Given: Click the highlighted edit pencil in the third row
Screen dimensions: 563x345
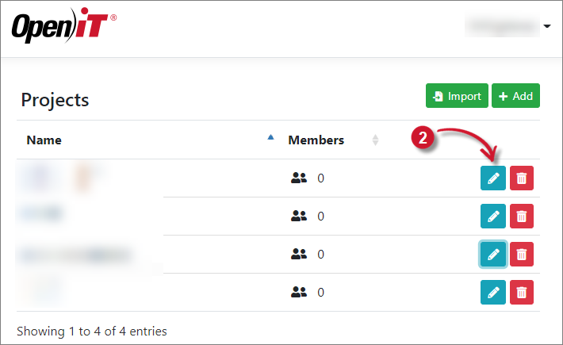Looking at the screenshot, I should [493, 254].
